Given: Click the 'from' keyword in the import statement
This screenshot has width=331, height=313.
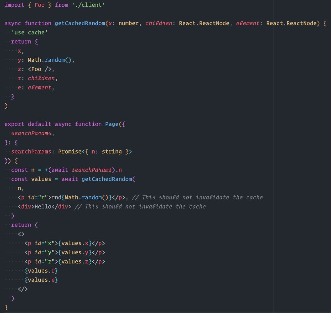Looking at the screenshot, I should coord(62,5).
